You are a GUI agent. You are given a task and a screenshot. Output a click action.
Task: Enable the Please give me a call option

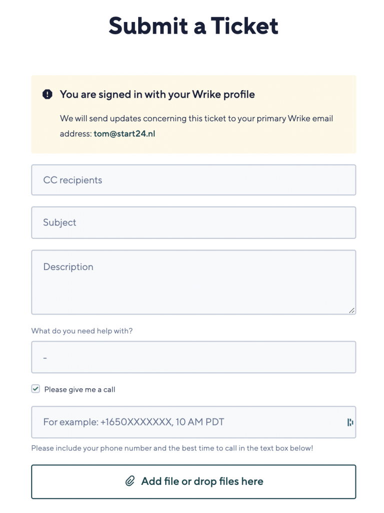pos(36,388)
